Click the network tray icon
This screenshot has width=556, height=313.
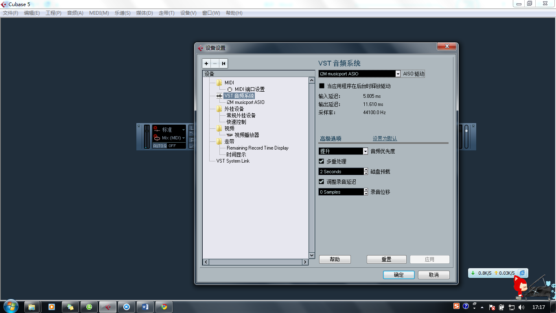click(512, 307)
